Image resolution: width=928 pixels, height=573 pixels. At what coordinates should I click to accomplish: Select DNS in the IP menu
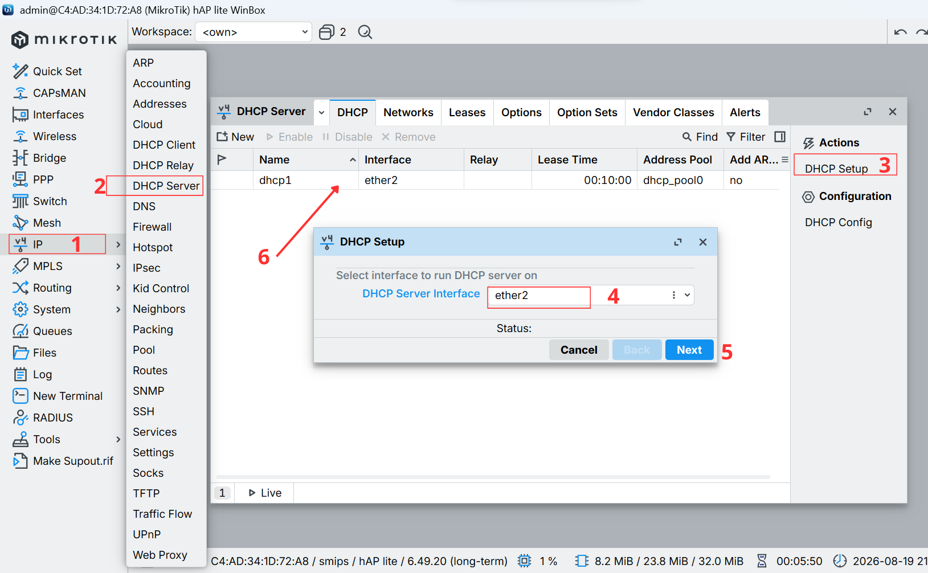coord(144,206)
